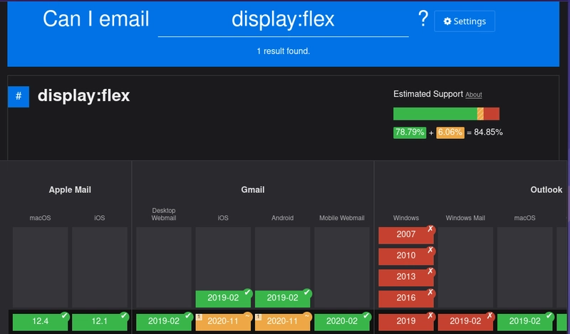Click the Mobile Webmail column label

pos(342,218)
